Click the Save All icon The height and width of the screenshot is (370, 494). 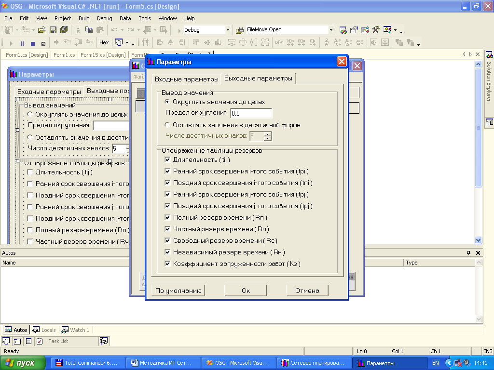pos(64,30)
